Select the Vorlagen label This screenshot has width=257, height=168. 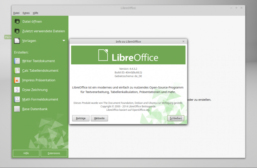point(29,41)
